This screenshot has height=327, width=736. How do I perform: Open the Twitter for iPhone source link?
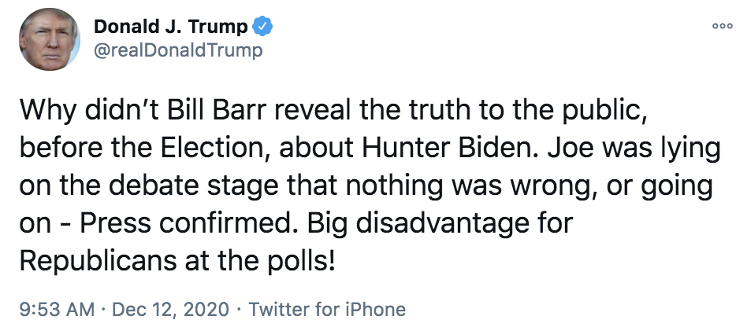coord(327,309)
